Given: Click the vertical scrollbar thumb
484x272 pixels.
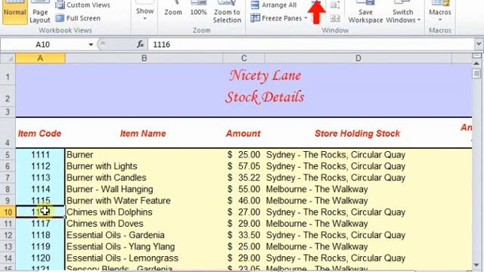Looking at the screenshot, I should tap(476, 73).
